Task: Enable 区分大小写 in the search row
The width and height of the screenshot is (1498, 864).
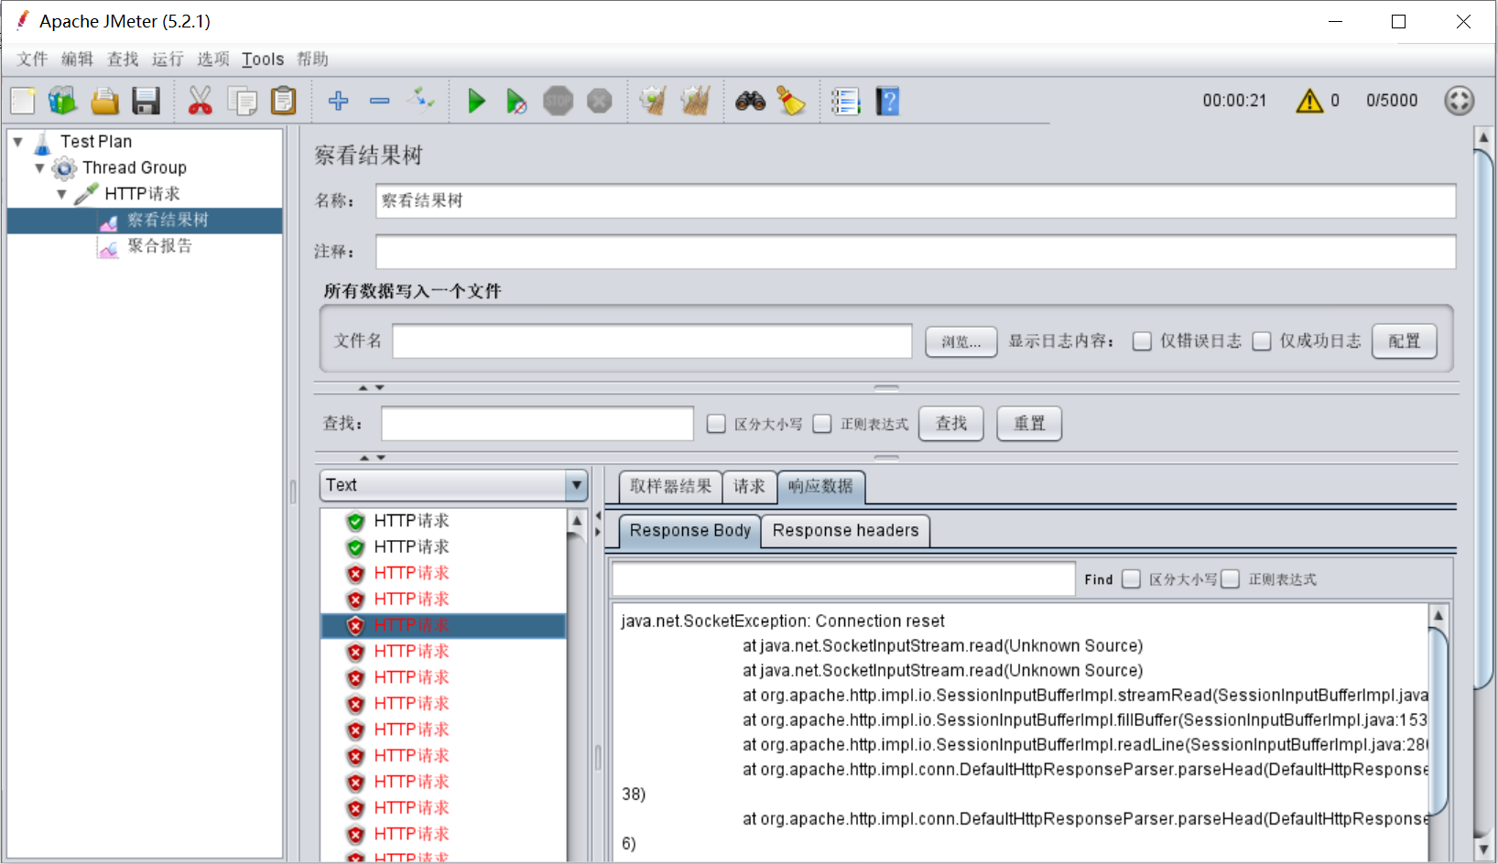Action: point(716,424)
